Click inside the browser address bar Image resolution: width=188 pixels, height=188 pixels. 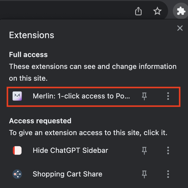pyautogui.click(x=59, y=11)
